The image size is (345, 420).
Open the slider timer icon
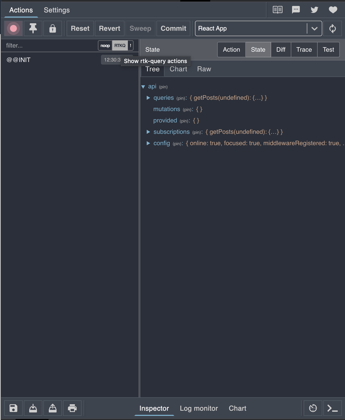(x=313, y=408)
